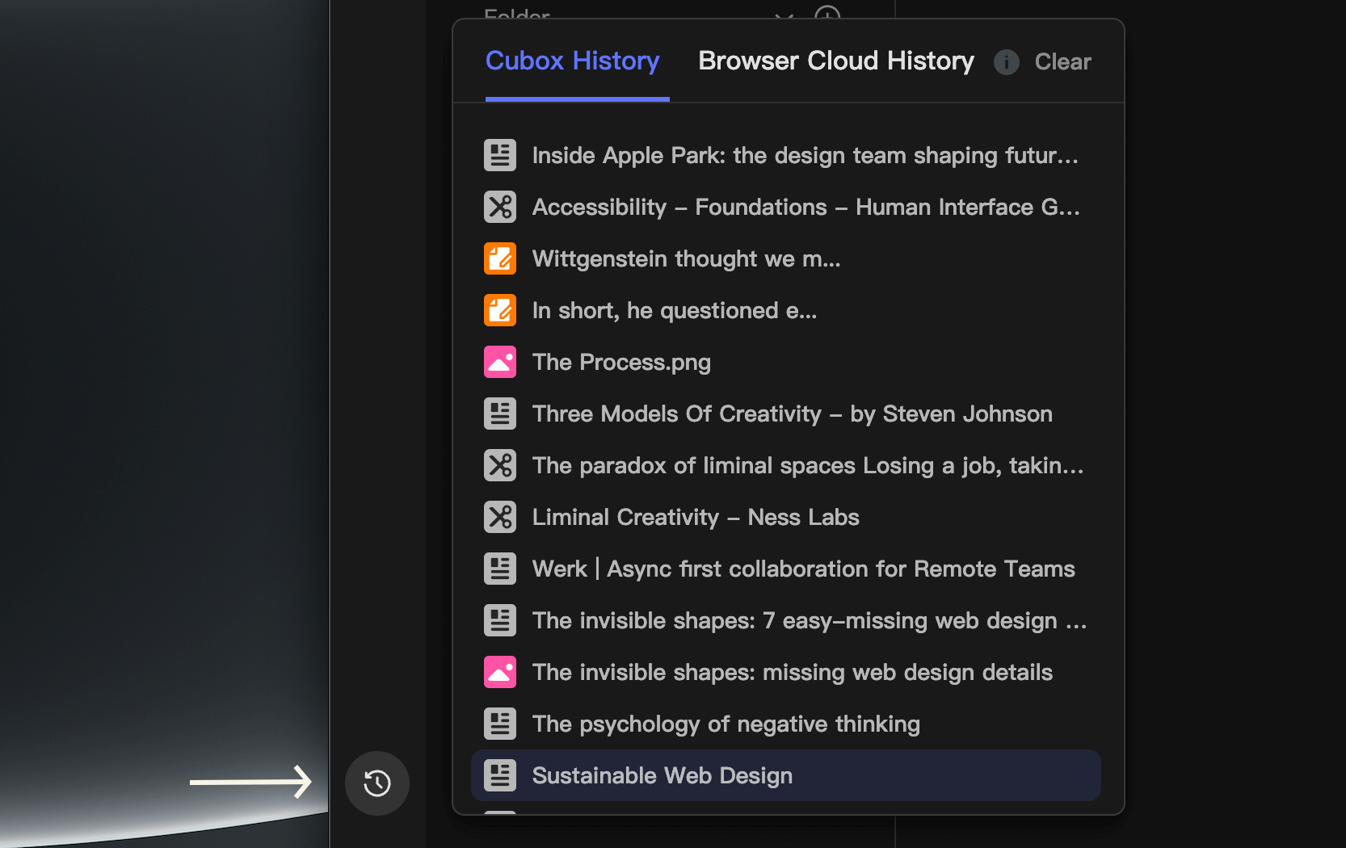Screen dimensions: 1346x848
Task: Clear the history list
Action: click(1062, 62)
